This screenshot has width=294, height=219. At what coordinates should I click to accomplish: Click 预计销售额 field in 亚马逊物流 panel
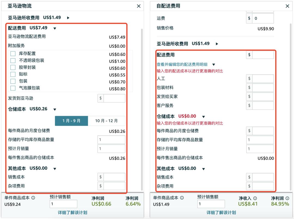63,204
